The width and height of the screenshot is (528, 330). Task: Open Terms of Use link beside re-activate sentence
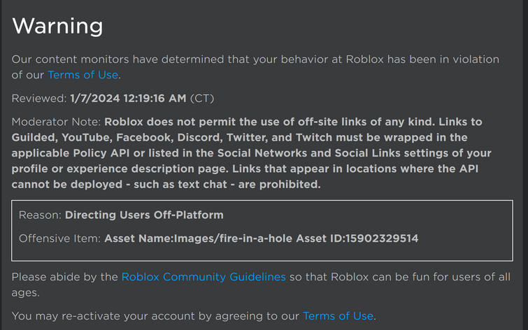point(338,316)
